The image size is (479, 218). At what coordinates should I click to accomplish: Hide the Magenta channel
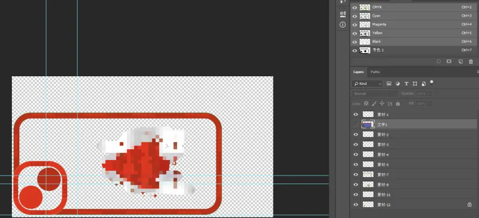pos(355,24)
